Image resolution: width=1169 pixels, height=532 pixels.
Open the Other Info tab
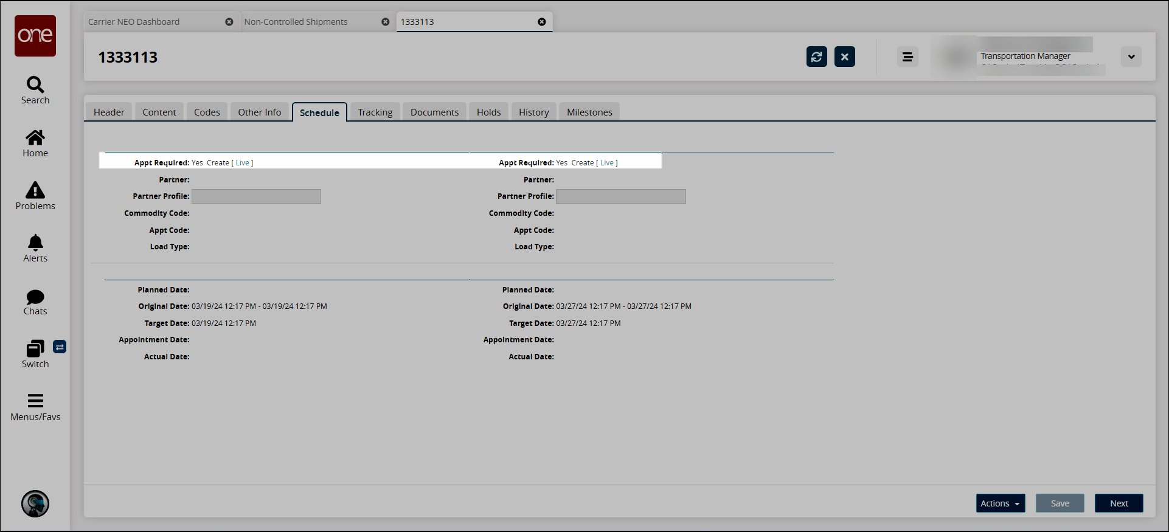(260, 112)
